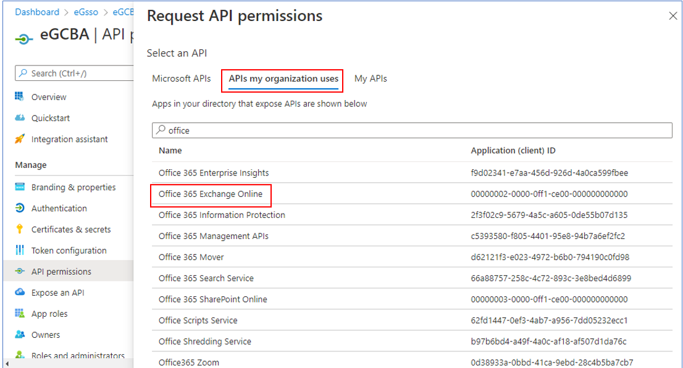This screenshot has height=368, width=683.
Task: Click client ID 2f3f02c9-5679-4a5c-a605-0de55b07d135
Action: pyautogui.click(x=549, y=215)
